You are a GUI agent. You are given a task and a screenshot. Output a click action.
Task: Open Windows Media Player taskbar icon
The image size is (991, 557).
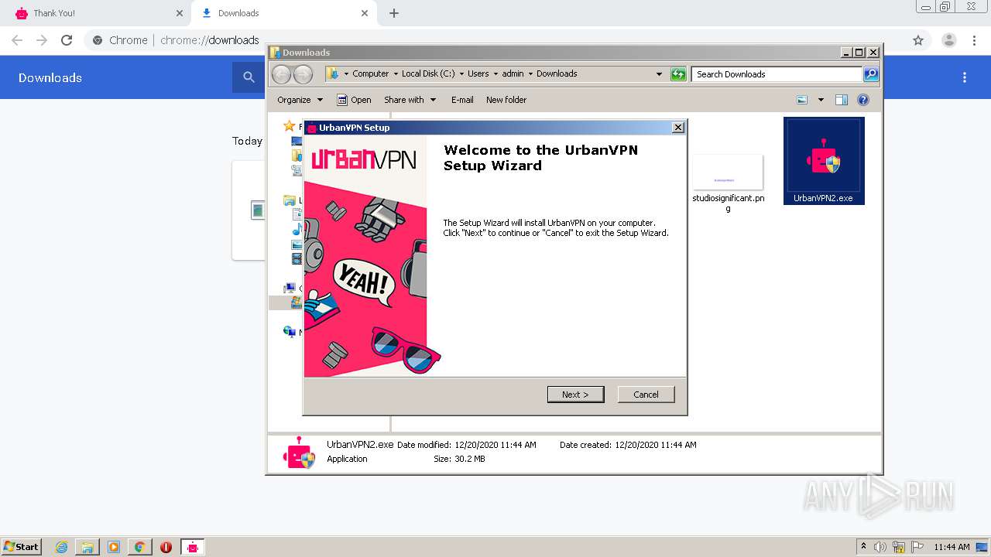click(x=114, y=547)
